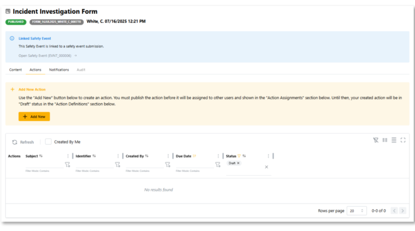
Task: Click the Add New button
Action: 34,116
